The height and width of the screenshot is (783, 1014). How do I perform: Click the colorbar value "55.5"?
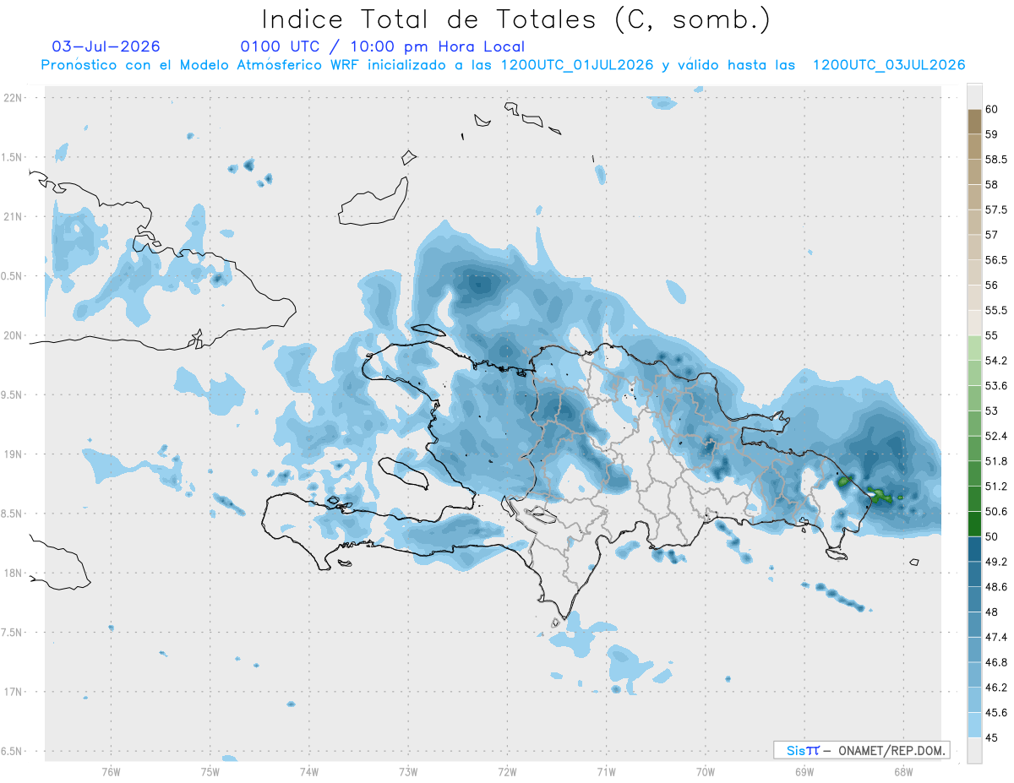pyautogui.click(x=996, y=310)
